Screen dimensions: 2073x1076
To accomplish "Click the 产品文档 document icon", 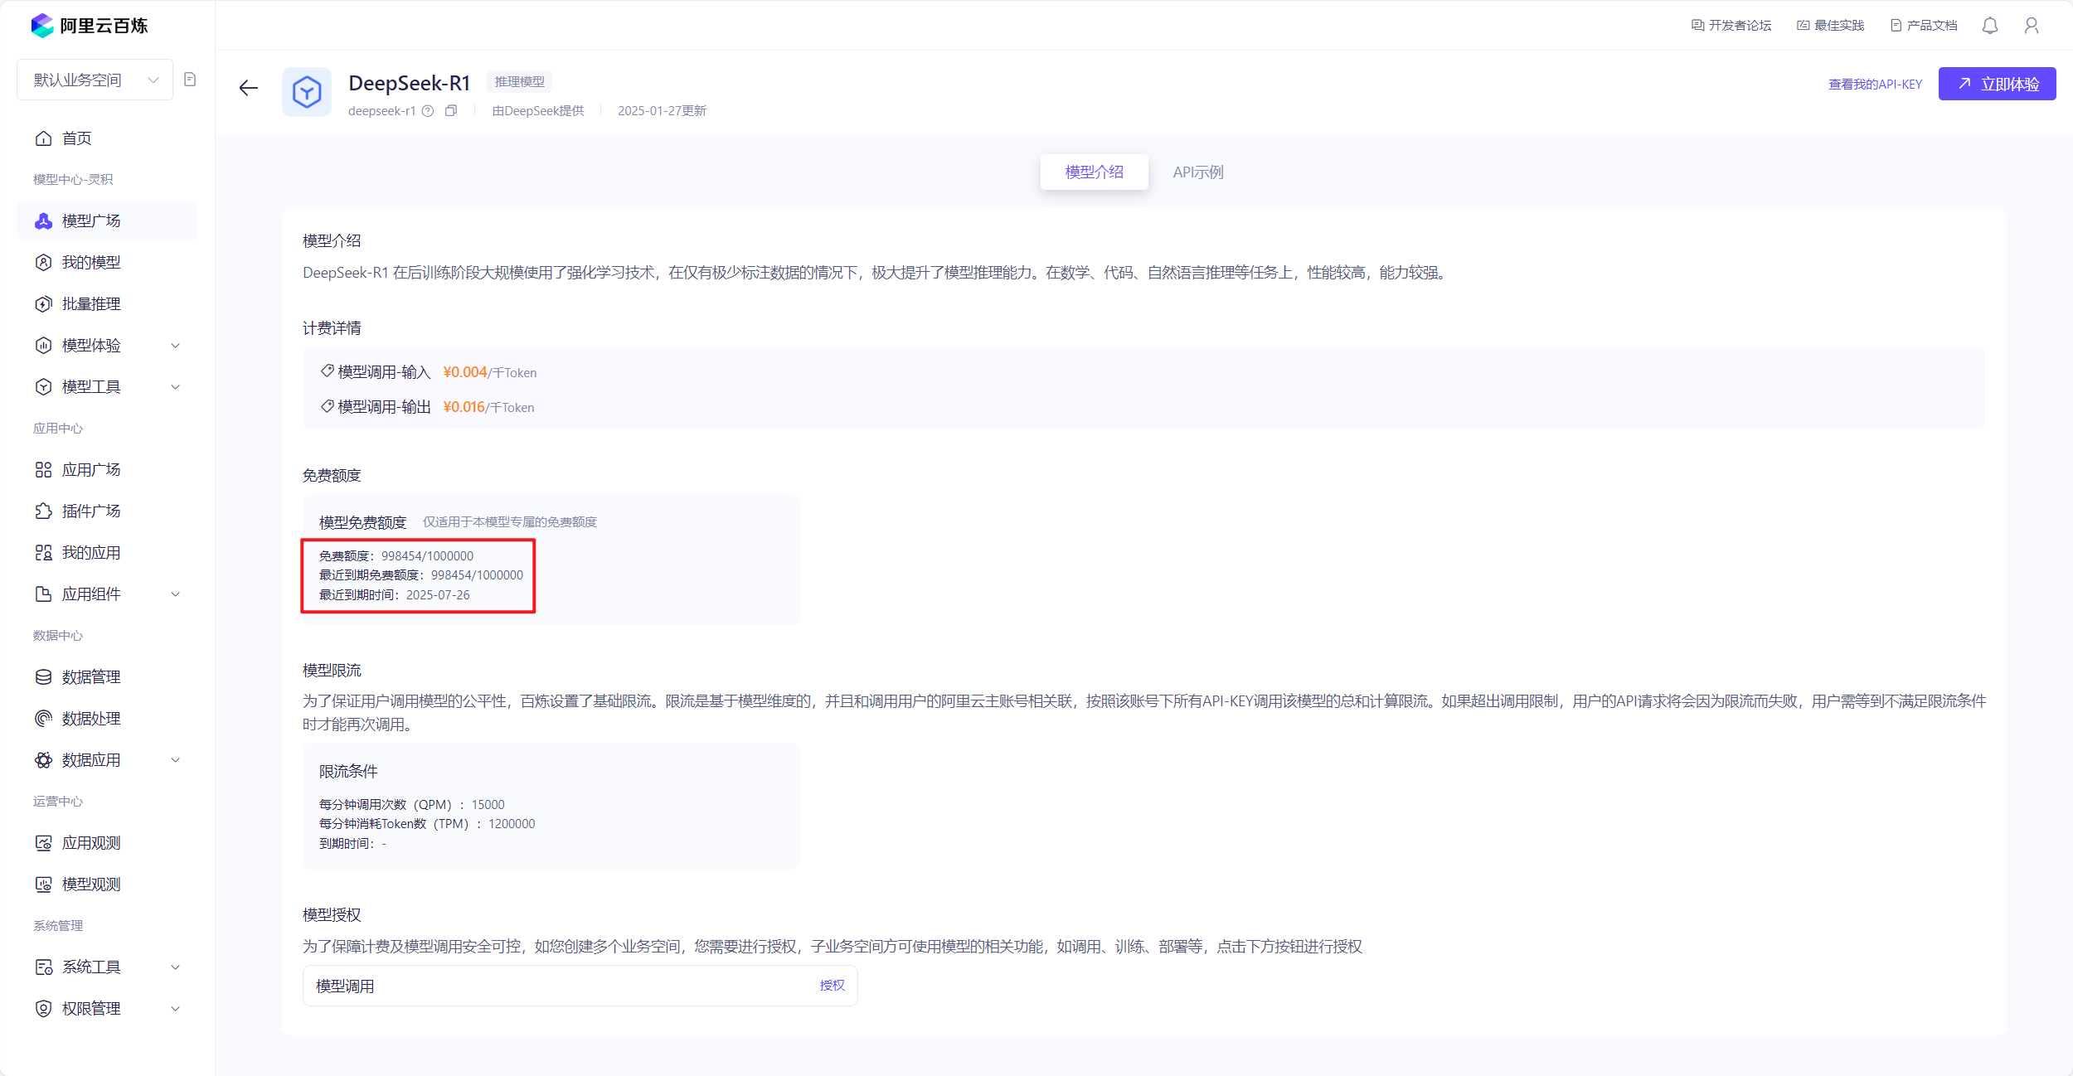I will pos(1896,26).
